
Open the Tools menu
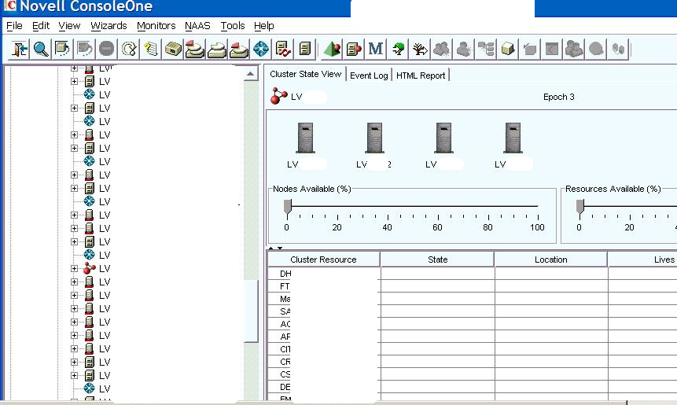[x=233, y=26]
